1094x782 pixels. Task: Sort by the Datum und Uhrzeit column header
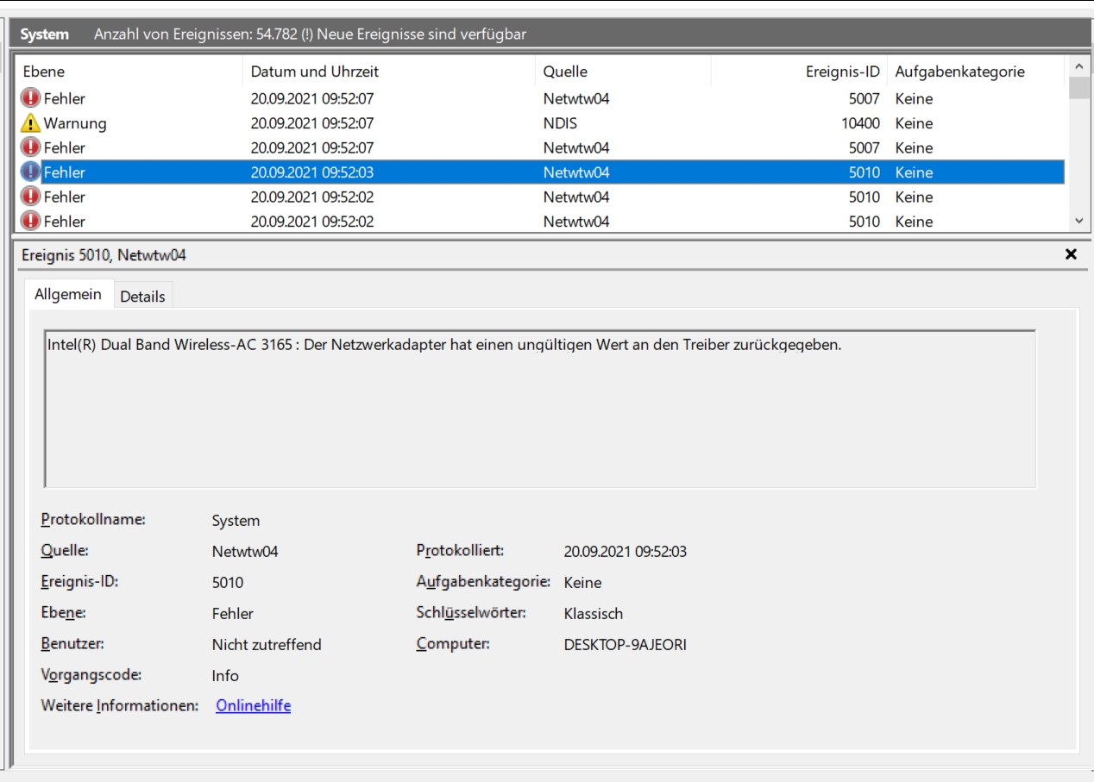pyautogui.click(x=388, y=72)
